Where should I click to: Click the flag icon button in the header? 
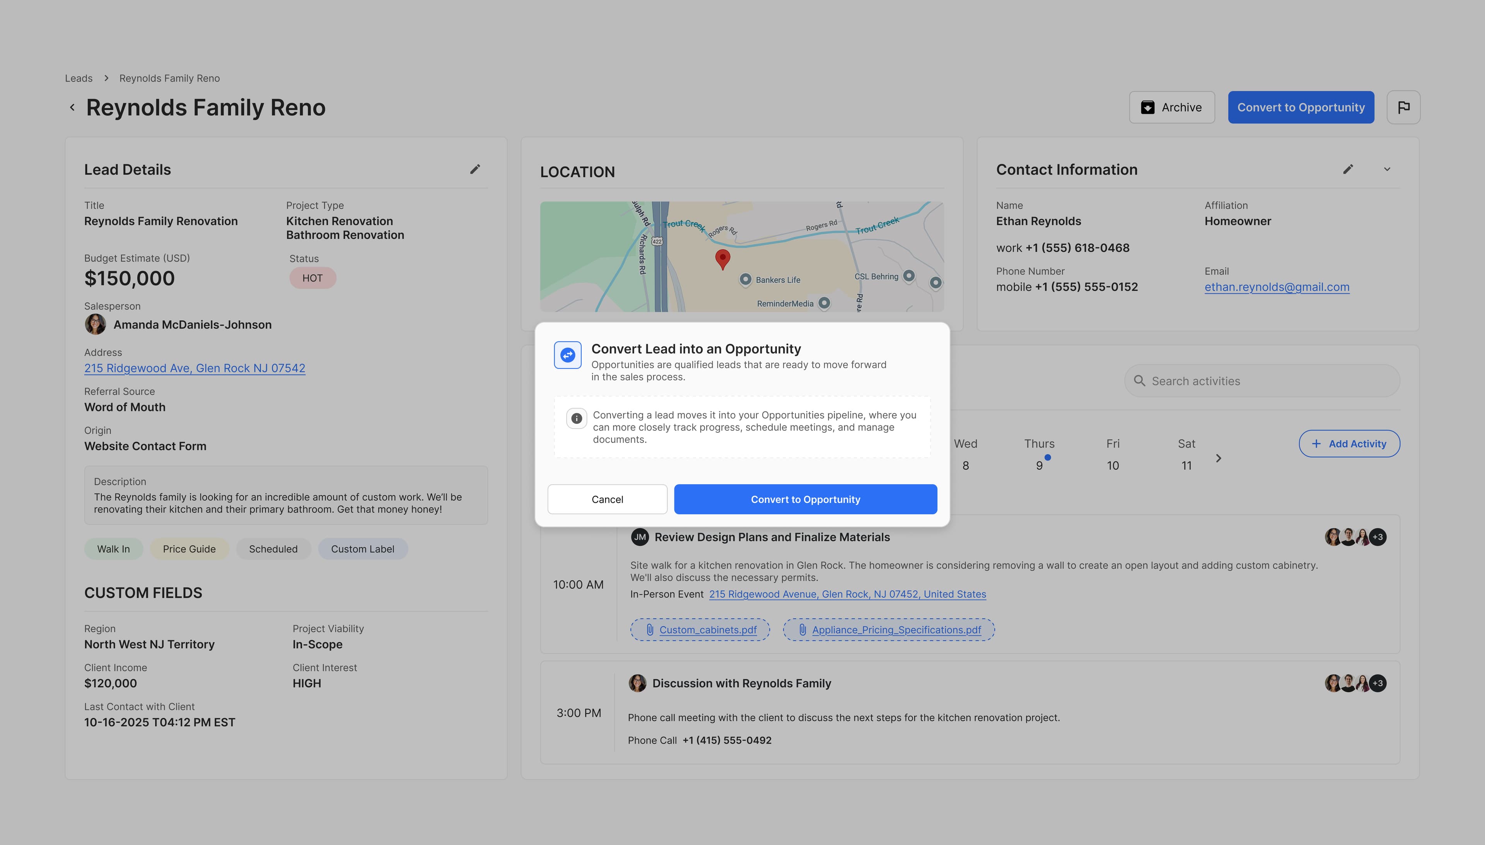point(1403,108)
